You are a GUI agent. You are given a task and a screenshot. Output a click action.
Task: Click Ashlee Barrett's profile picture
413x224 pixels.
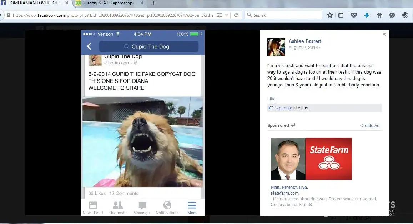[276, 47]
